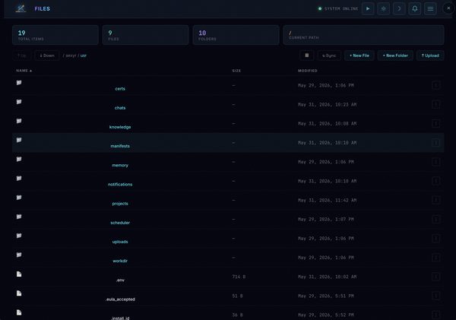
Task: Open the knowledge folder
Action: pos(120,127)
